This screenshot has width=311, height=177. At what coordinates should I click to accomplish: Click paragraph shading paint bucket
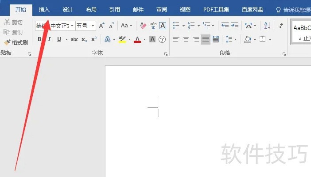(248, 39)
